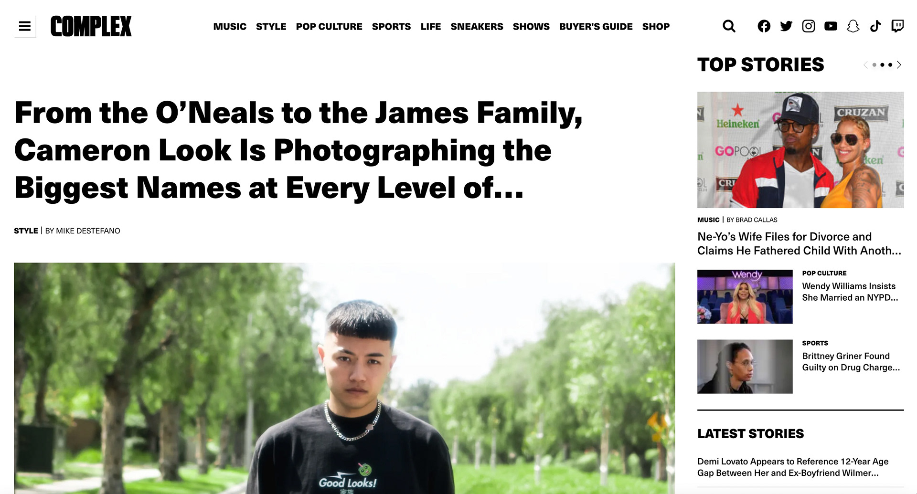The height and width of the screenshot is (494, 917).
Task: Open the YouTube icon link
Action: pos(831,26)
